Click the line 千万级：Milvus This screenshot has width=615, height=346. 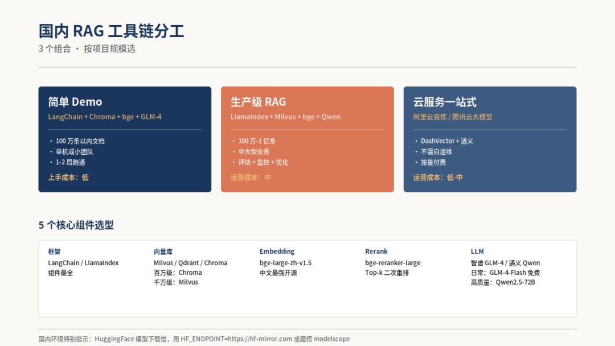point(176,282)
